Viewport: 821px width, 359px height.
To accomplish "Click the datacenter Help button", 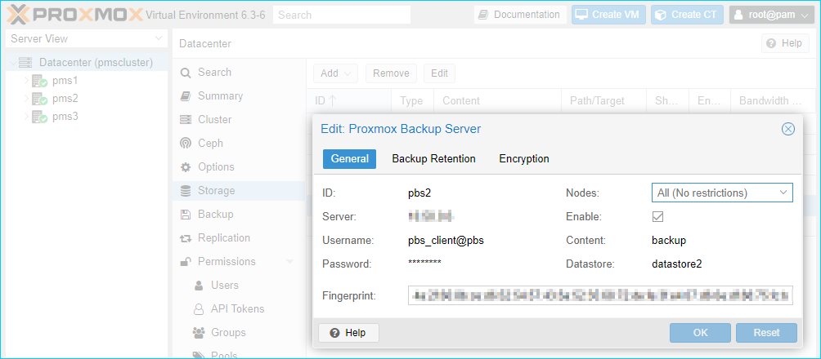I will point(785,43).
